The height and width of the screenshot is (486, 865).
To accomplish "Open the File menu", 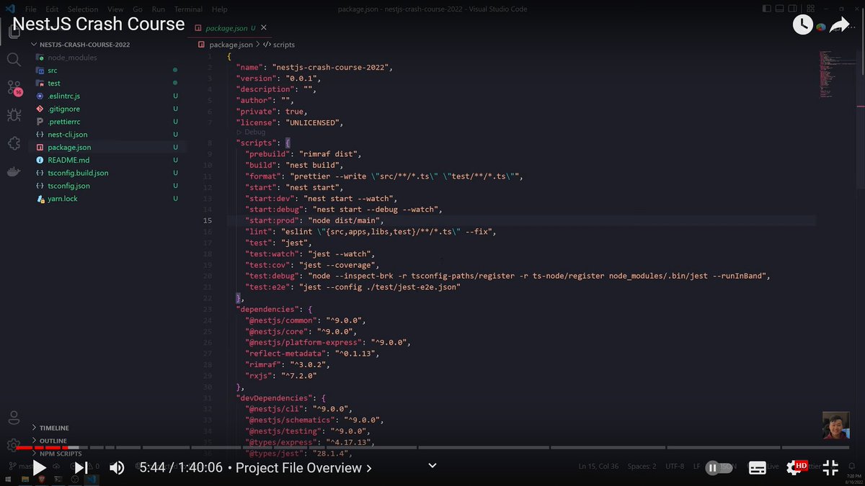I will tap(32, 9).
